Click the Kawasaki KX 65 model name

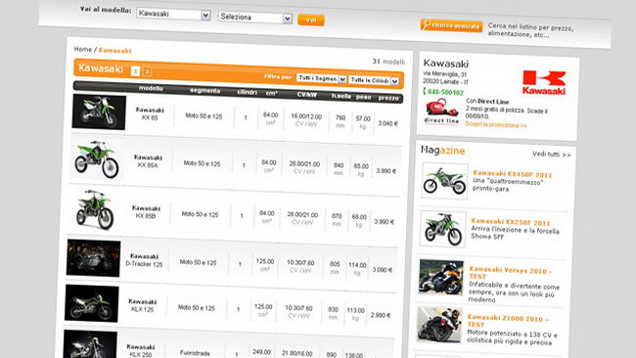click(x=150, y=113)
